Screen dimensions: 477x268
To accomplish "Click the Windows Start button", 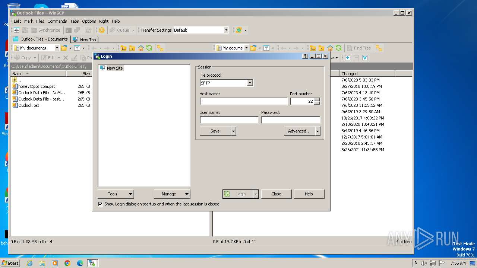I will 10,263.
